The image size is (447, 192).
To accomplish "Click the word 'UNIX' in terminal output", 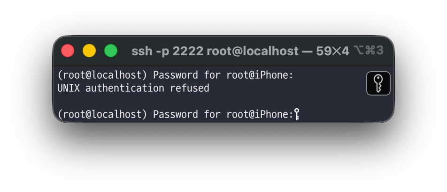I will [69, 88].
